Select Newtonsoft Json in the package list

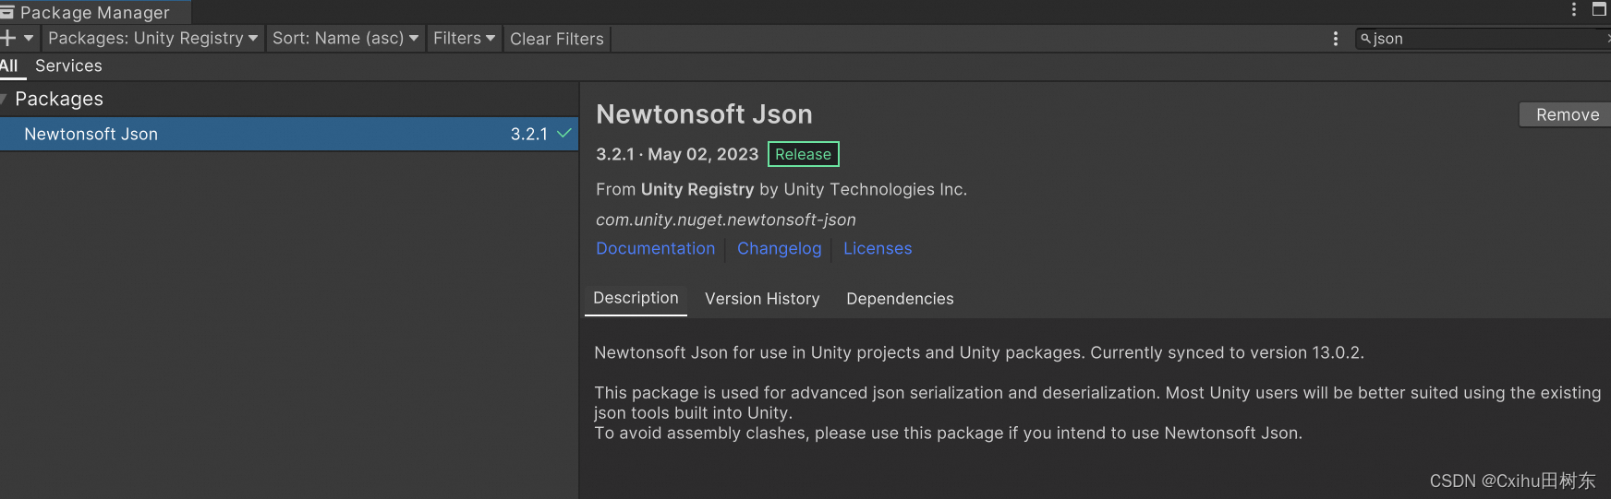[x=91, y=134]
